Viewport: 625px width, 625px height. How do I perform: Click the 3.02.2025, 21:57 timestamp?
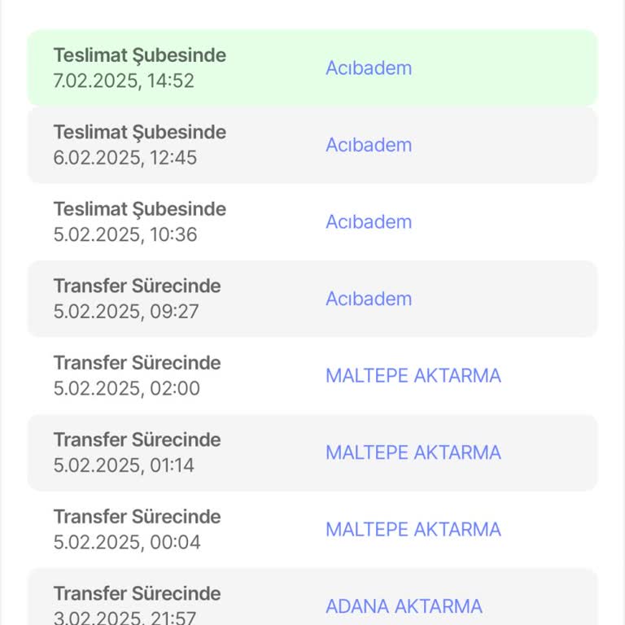(125, 618)
